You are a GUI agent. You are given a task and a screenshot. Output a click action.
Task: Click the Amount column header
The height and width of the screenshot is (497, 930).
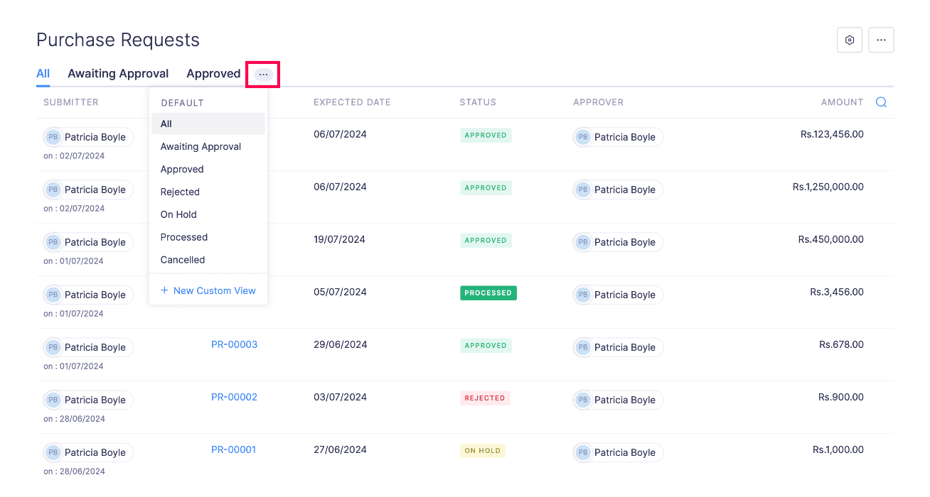[x=842, y=102]
